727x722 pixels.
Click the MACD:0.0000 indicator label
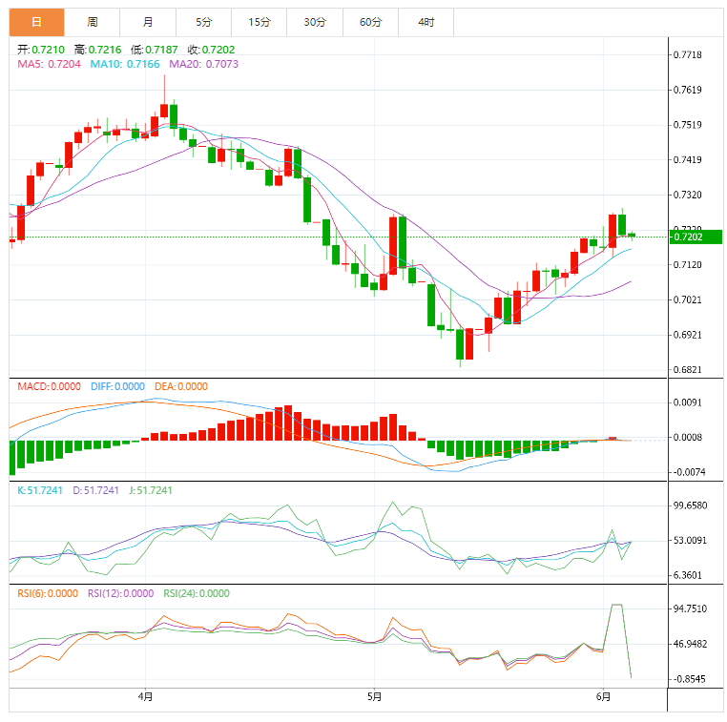[50, 386]
